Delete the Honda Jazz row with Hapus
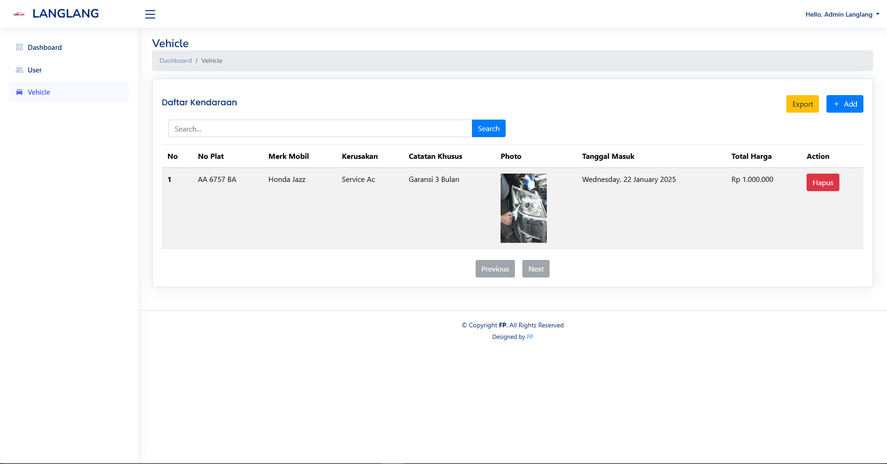The height and width of the screenshot is (464, 887). [822, 182]
